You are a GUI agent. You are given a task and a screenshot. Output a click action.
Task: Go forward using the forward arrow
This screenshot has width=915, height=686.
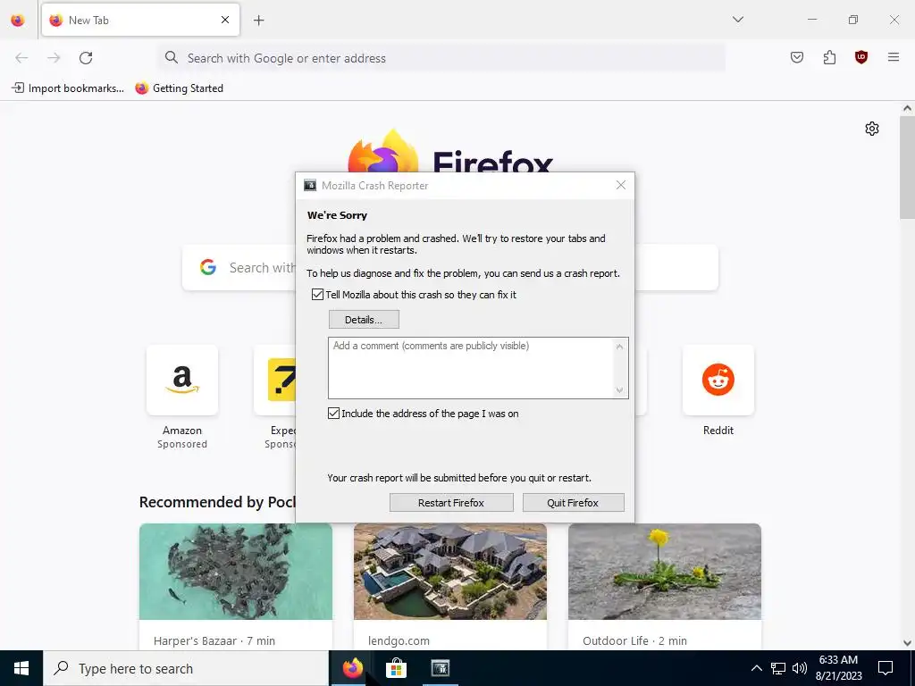pyautogui.click(x=54, y=58)
